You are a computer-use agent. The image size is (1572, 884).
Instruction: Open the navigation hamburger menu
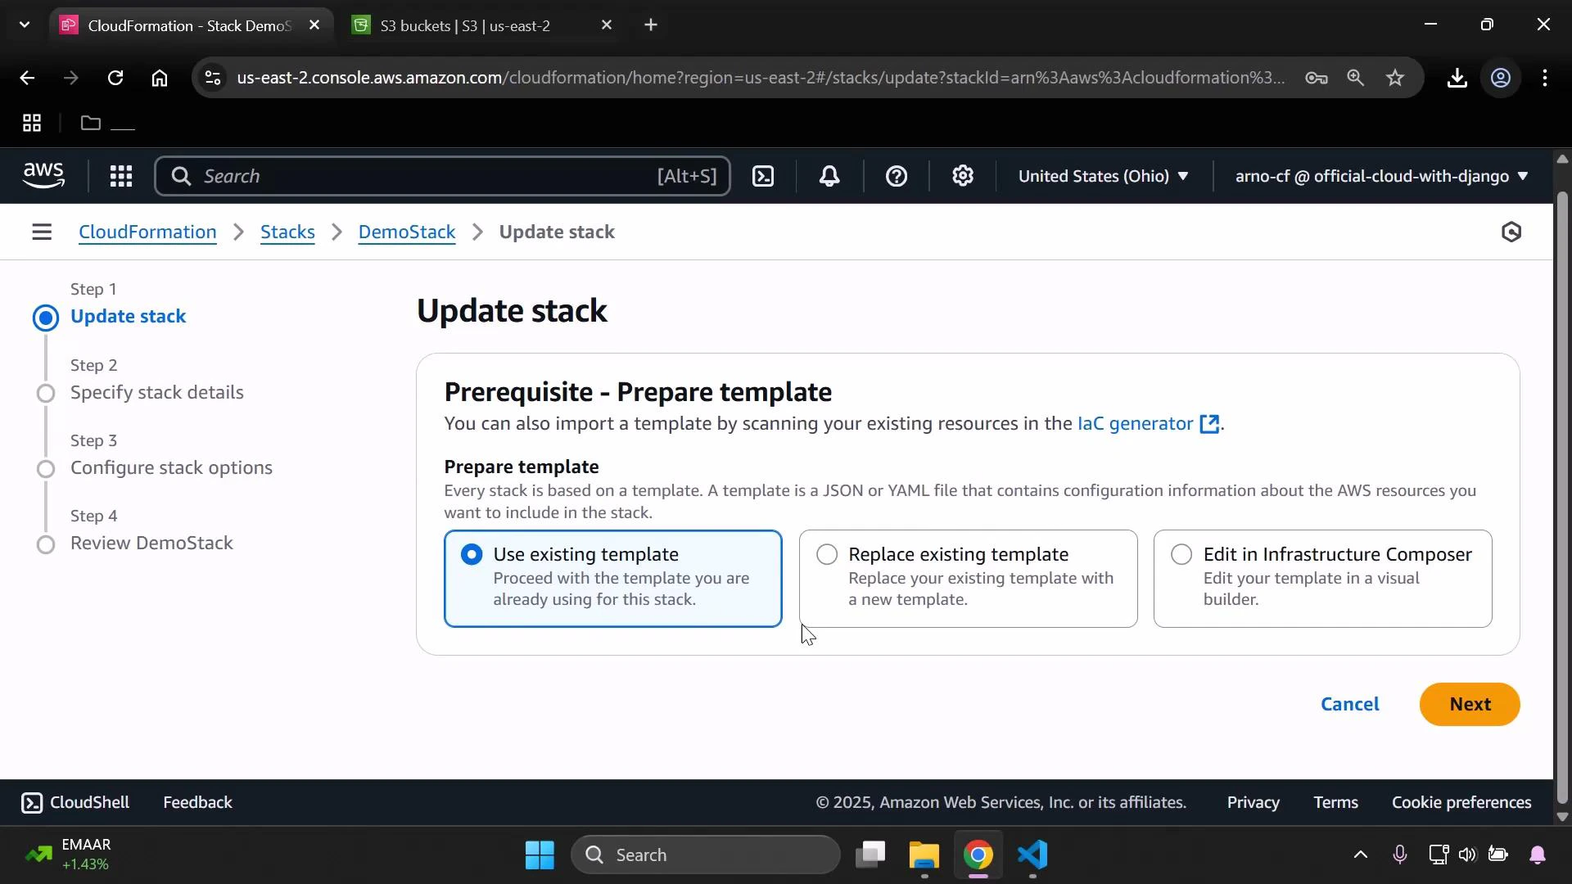click(x=42, y=232)
